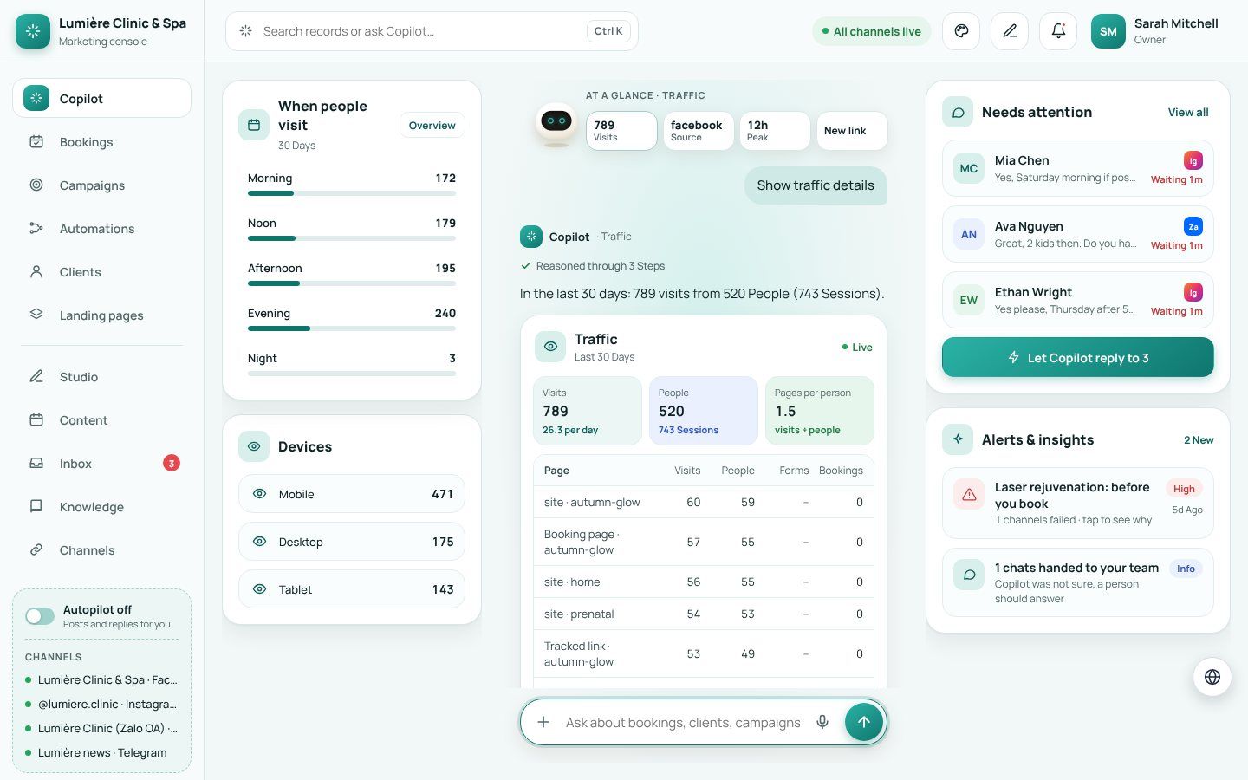Open the theme palette icon
Viewport: 1248px width, 780px height.
(x=961, y=31)
